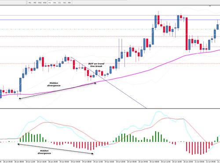Select the H1 timeframe button

click(x=50, y=3)
